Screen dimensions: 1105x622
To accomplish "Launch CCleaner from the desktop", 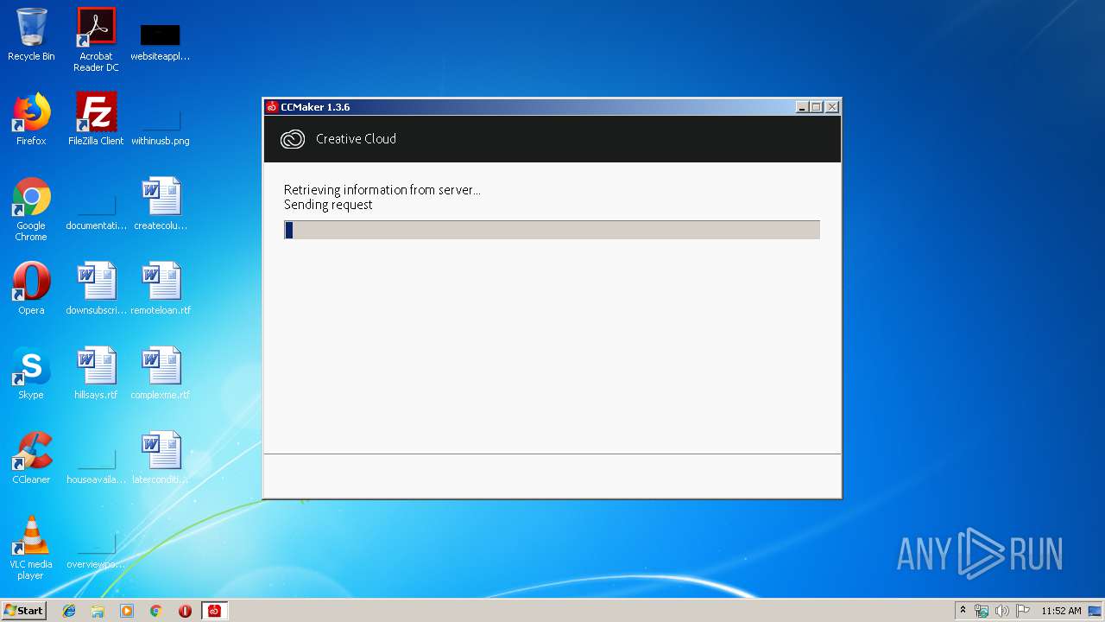I will (x=31, y=458).
